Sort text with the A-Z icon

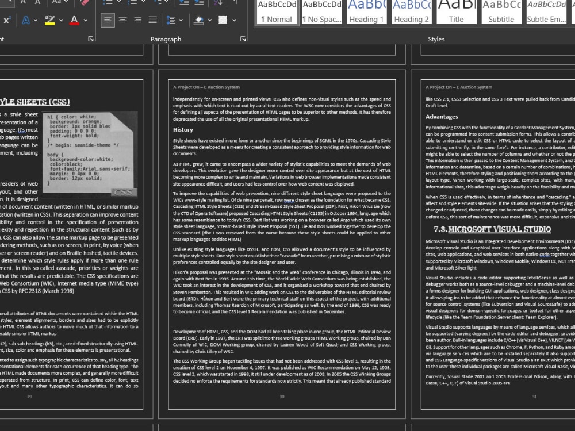(x=218, y=2)
